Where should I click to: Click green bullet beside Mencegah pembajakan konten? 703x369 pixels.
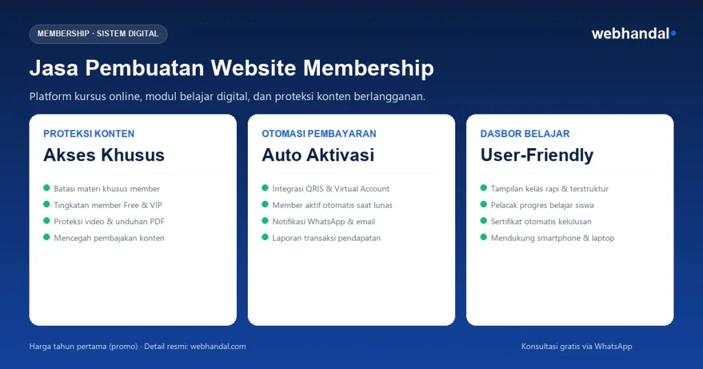tap(47, 237)
